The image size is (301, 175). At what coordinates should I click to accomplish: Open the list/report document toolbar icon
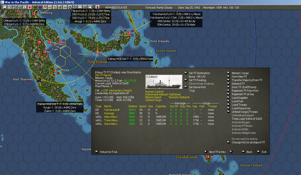point(10,7)
